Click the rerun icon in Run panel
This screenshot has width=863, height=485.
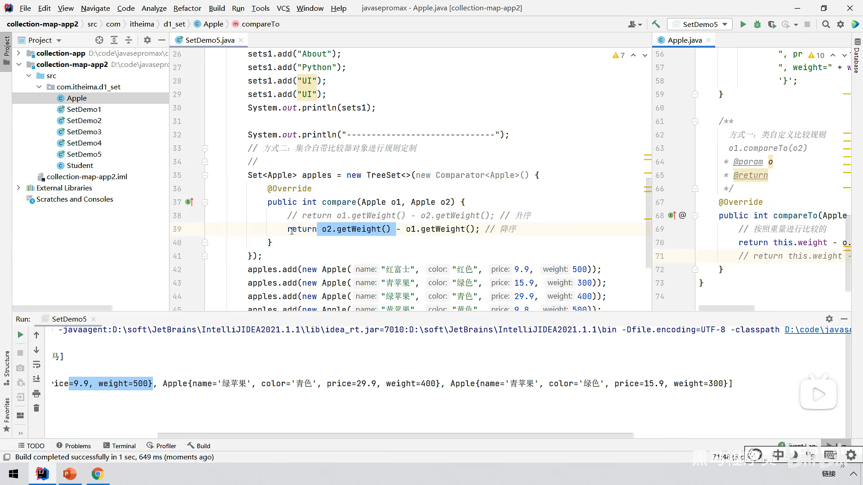[x=20, y=335]
